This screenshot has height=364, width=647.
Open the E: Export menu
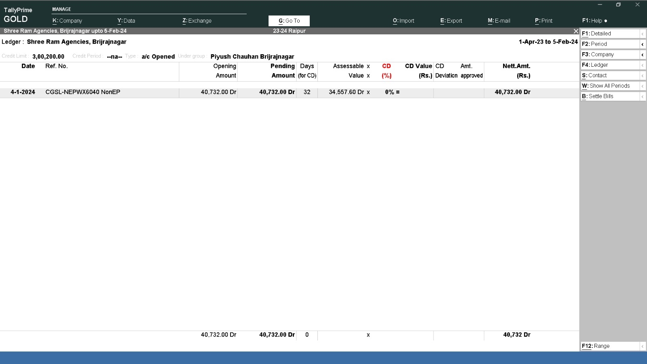click(x=451, y=21)
